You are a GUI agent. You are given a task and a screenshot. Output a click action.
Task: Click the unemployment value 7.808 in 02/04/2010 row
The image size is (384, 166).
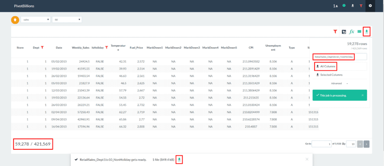[273, 112]
